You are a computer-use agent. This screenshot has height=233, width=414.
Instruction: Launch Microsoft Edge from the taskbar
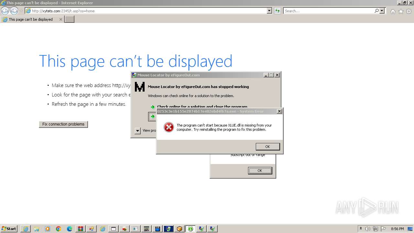(x=70, y=229)
